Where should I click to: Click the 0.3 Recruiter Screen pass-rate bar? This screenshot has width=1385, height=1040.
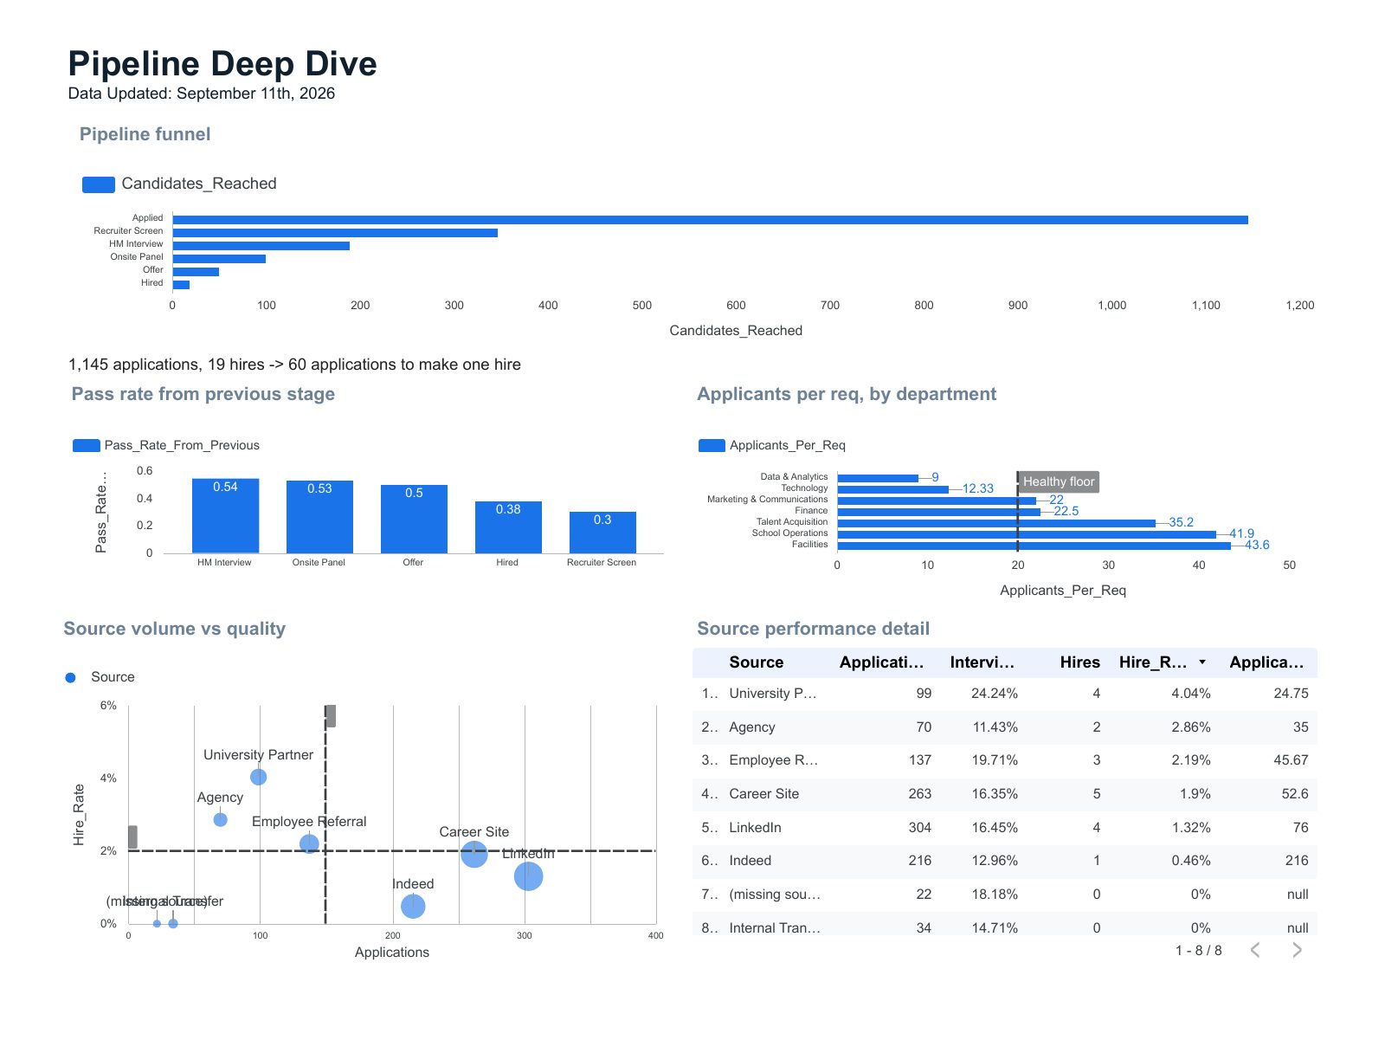coord(602,533)
